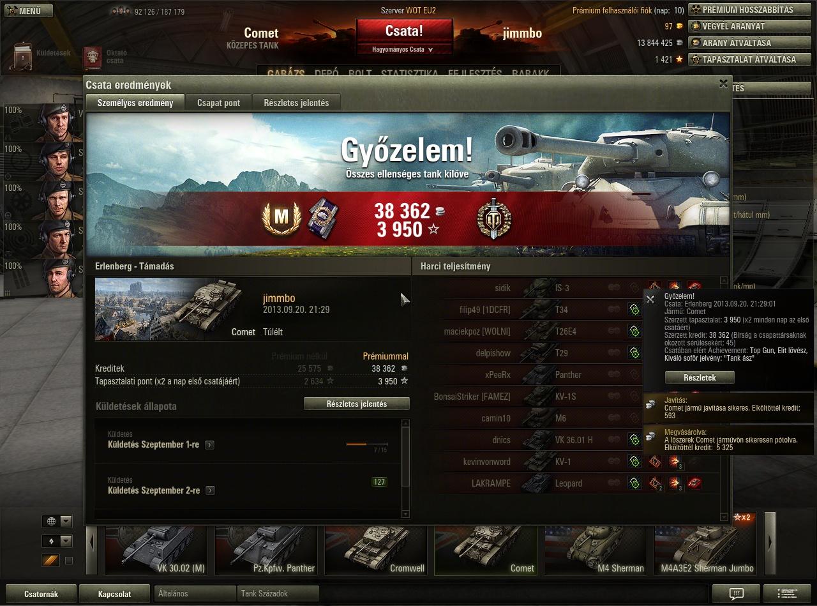Open the top Részletes jelentés tab
Viewport: 817px width, 606px height.
(x=296, y=103)
